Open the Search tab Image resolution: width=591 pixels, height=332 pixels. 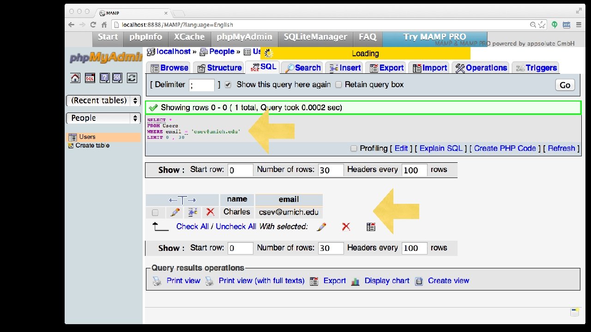point(303,68)
